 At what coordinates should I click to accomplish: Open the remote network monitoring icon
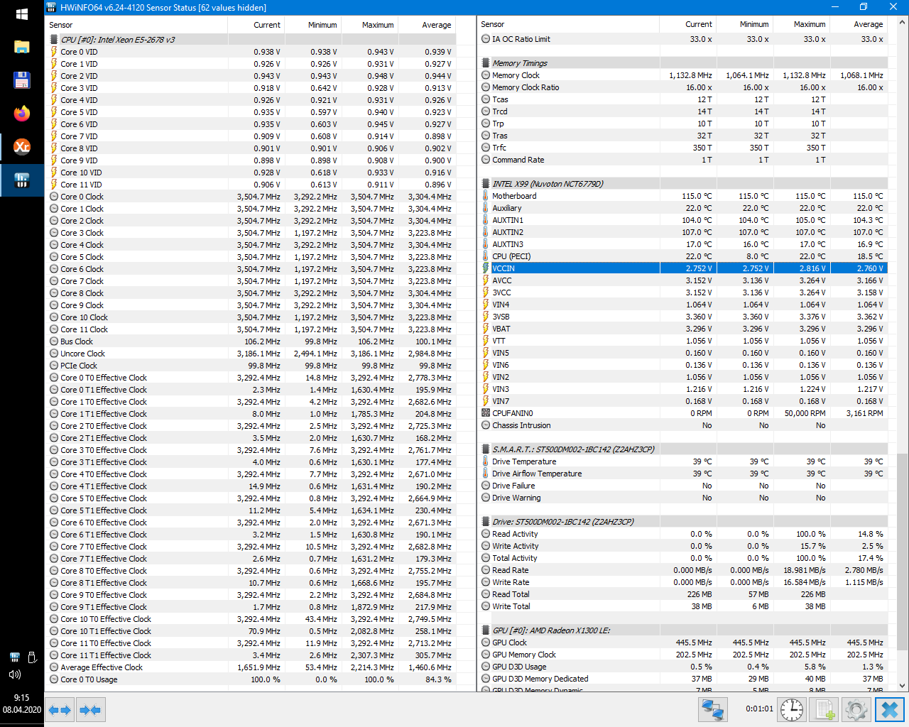712,709
